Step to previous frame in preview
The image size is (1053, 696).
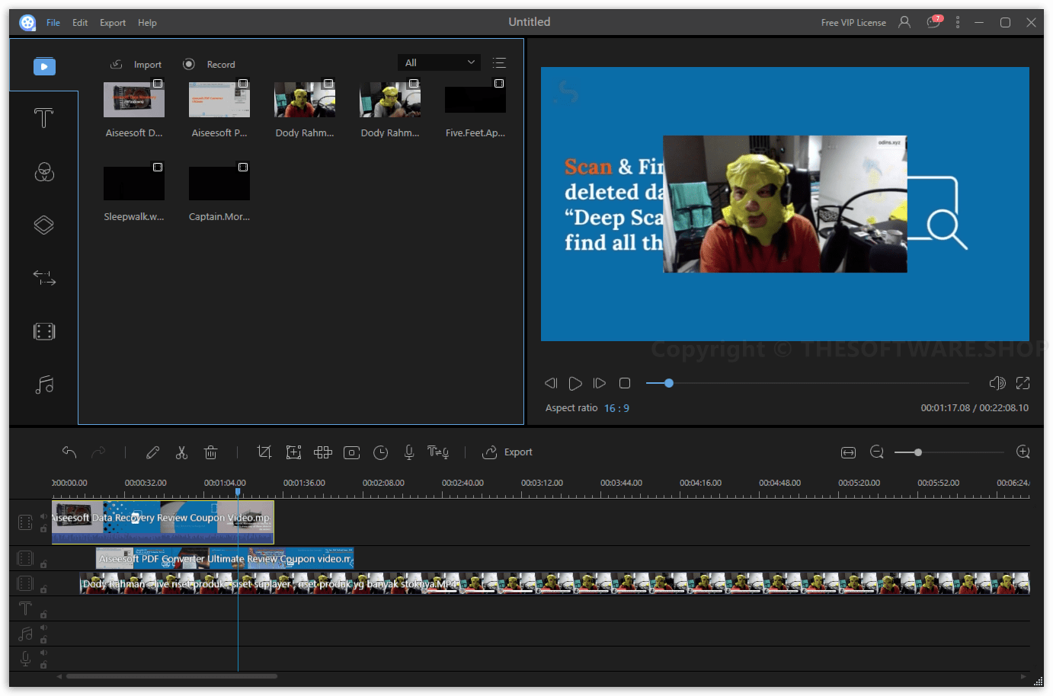(x=551, y=383)
